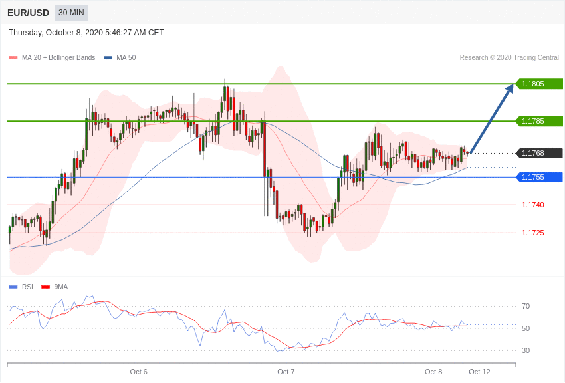This screenshot has height=383, width=565.
Task: Click the Oct 6 date axis label
Action: pyautogui.click(x=139, y=372)
